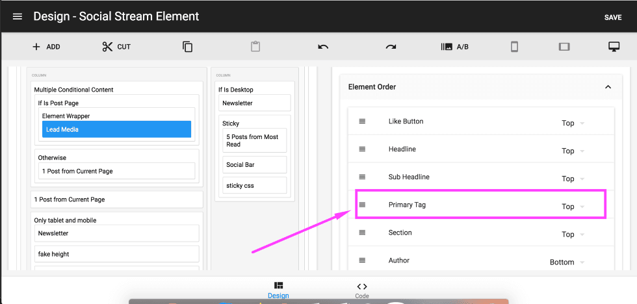
Task: Switch to mobile phone preview
Action: click(x=514, y=47)
